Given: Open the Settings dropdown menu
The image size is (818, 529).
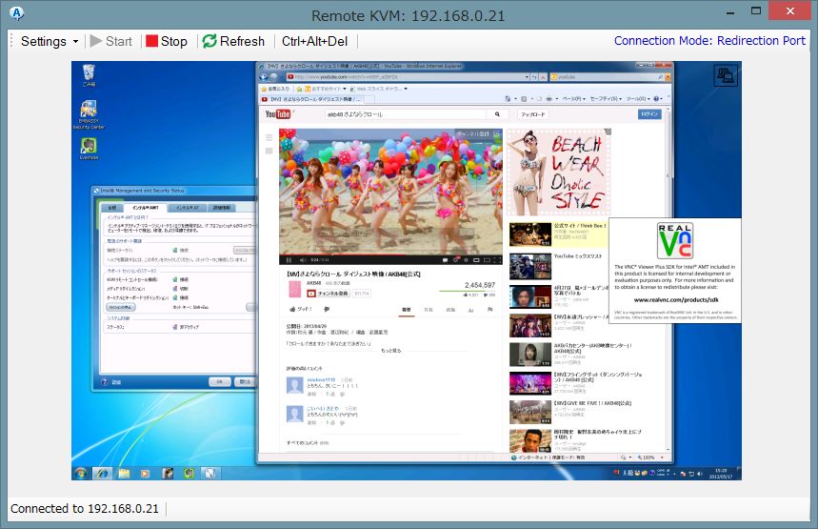Looking at the screenshot, I should pyautogui.click(x=49, y=41).
